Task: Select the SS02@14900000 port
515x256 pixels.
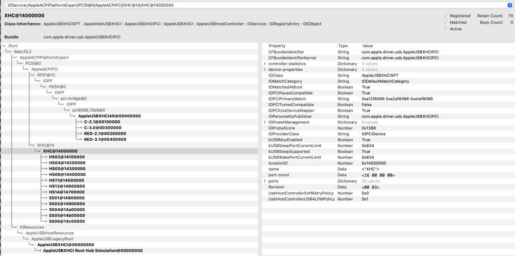Action: [67, 204]
